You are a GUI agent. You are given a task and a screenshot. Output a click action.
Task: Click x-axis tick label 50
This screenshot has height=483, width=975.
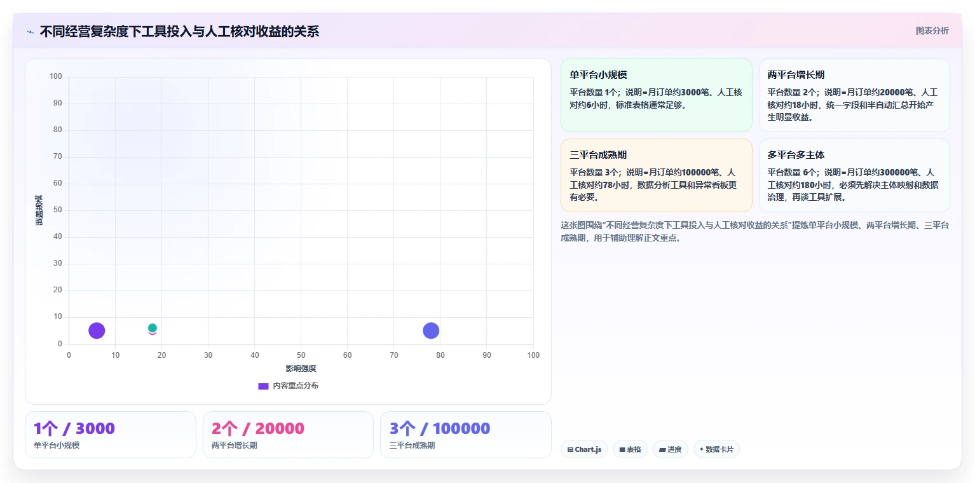pos(301,355)
